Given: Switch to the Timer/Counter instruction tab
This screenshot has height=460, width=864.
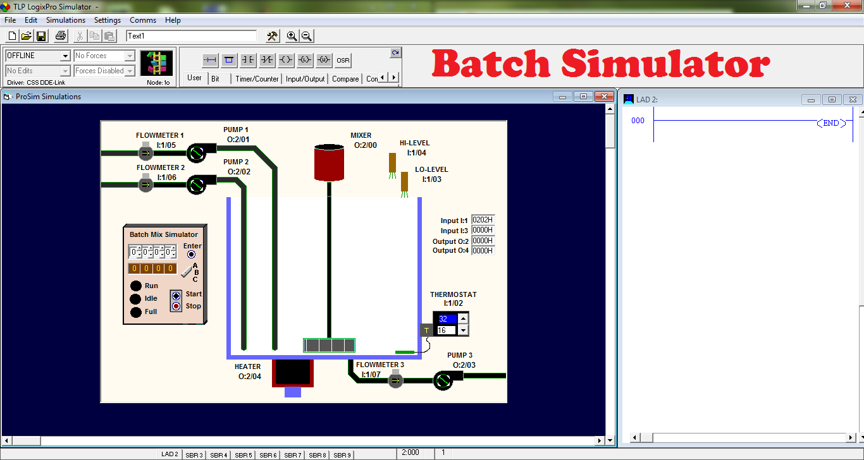Looking at the screenshot, I should click(256, 78).
